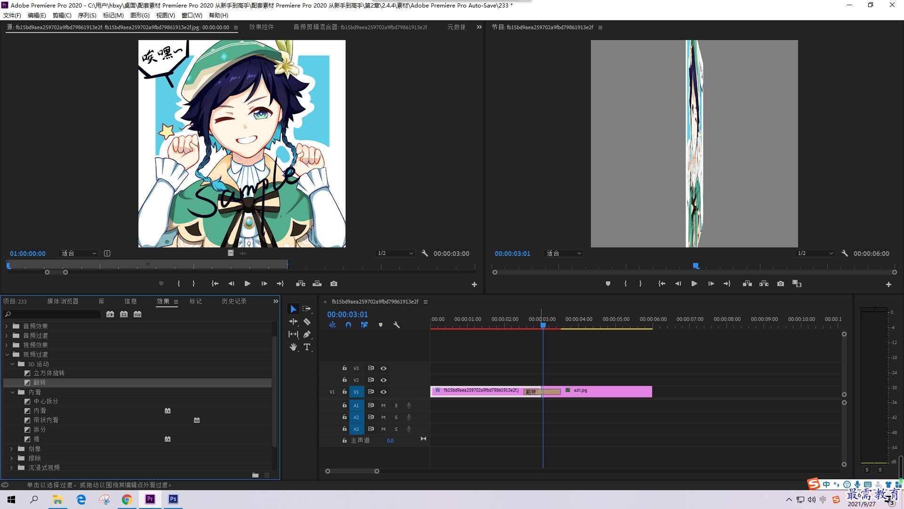
Task: Open Program monitor settings wrench
Action: click(845, 253)
